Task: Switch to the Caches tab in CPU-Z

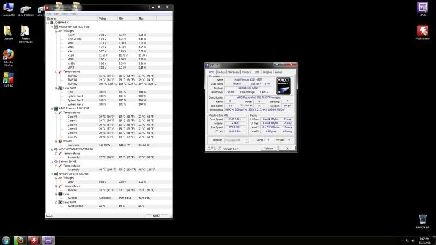Action: [x=221, y=72]
